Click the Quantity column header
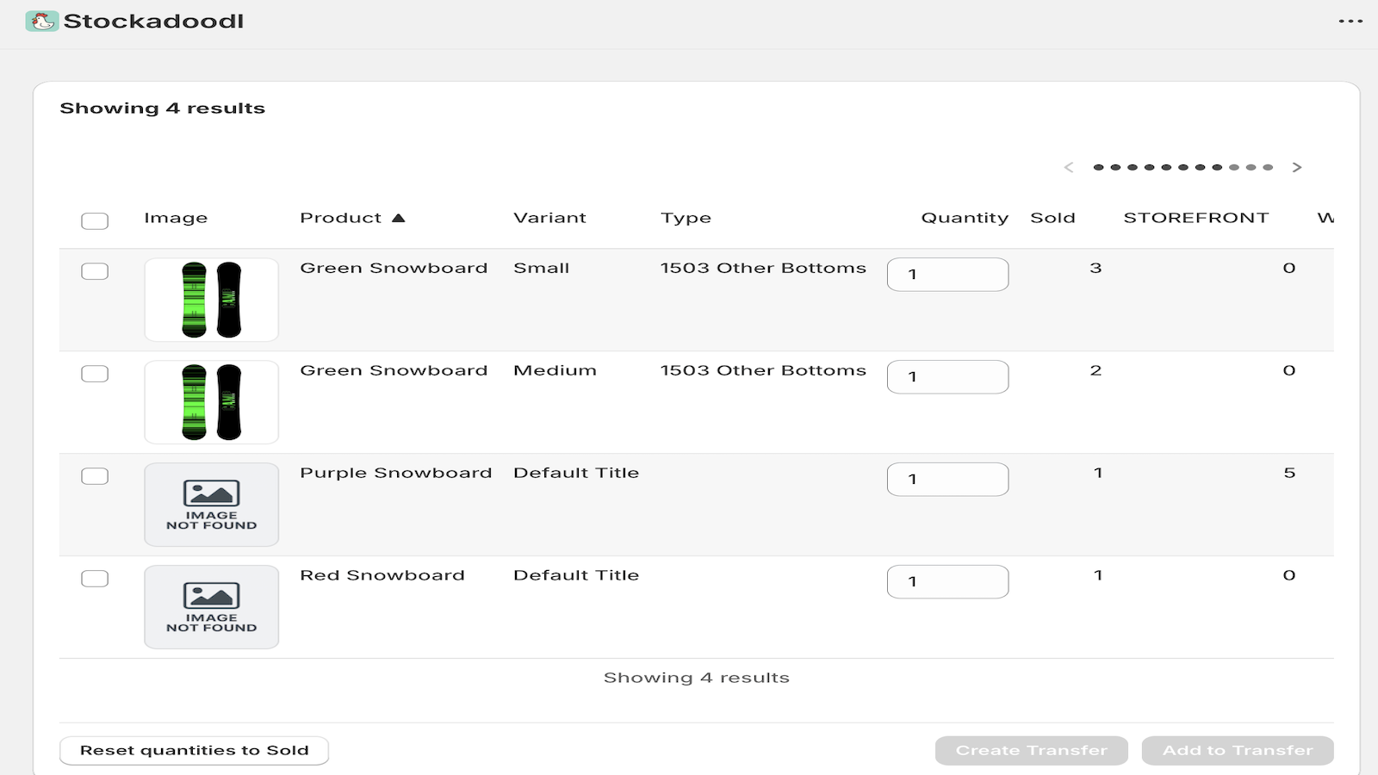1378x775 pixels. [965, 217]
